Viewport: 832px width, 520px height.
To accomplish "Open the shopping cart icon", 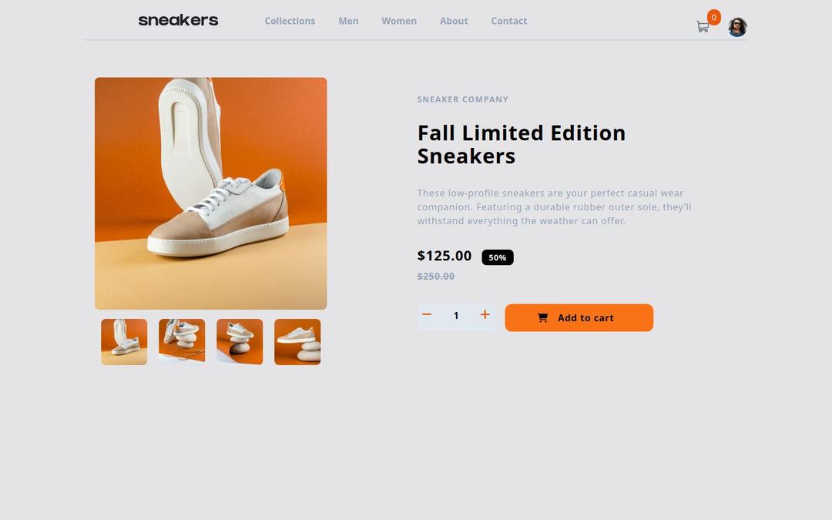I will [x=703, y=26].
